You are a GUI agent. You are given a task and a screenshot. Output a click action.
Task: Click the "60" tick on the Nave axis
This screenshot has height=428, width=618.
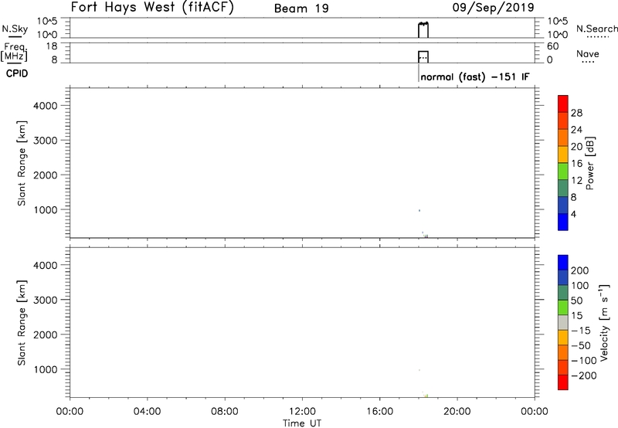point(552,46)
